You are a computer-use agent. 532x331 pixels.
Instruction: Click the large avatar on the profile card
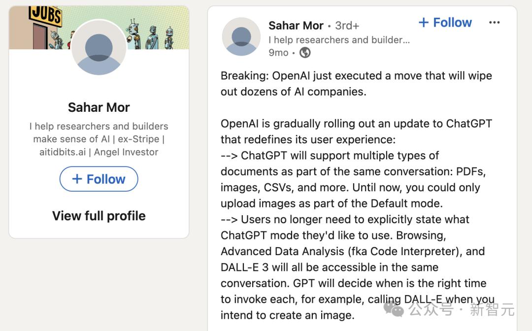(99, 49)
